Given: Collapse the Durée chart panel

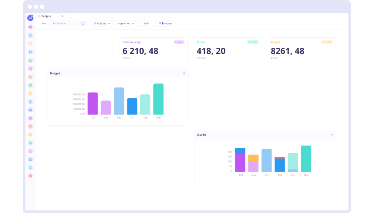Looking at the screenshot, I should click(x=331, y=135).
